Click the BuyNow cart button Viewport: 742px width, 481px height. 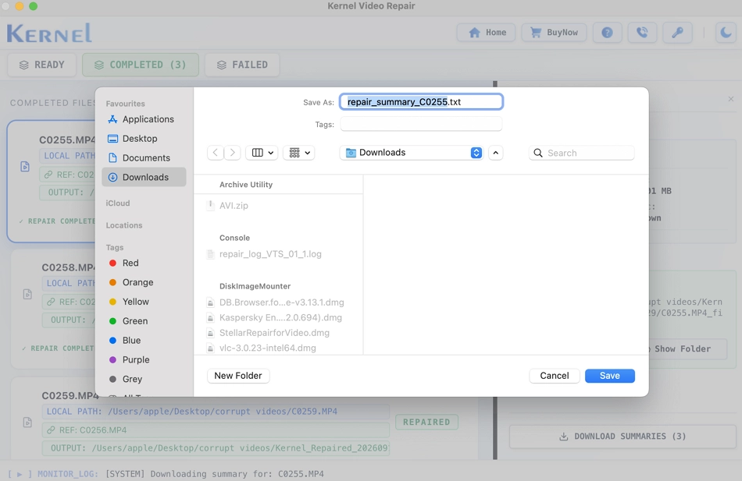coord(554,33)
